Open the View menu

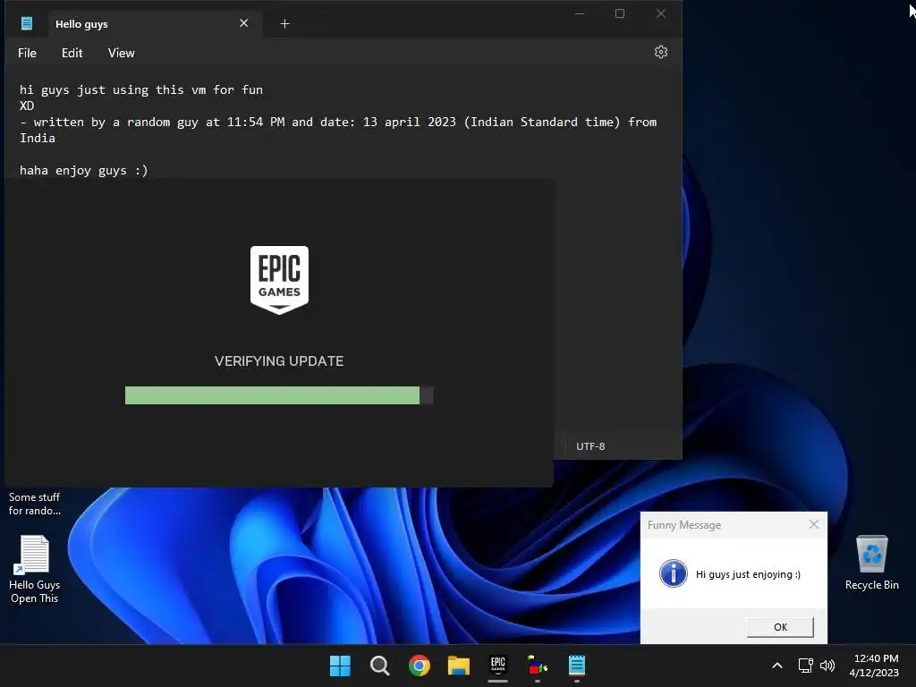coord(121,53)
